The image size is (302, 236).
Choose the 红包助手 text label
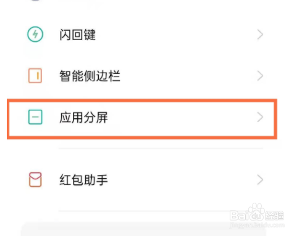(x=83, y=180)
